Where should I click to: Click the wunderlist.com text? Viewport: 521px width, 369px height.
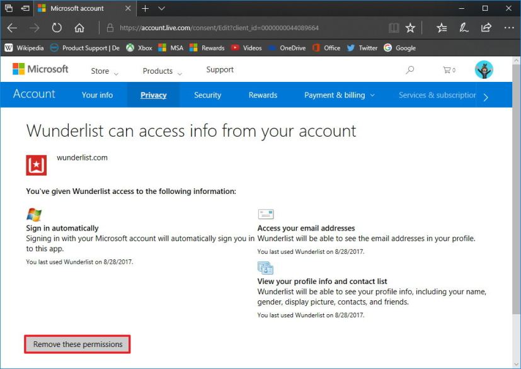coord(82,158)
